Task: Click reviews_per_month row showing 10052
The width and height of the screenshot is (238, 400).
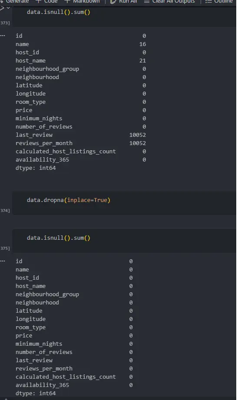Action: click(x=81, y=143)
